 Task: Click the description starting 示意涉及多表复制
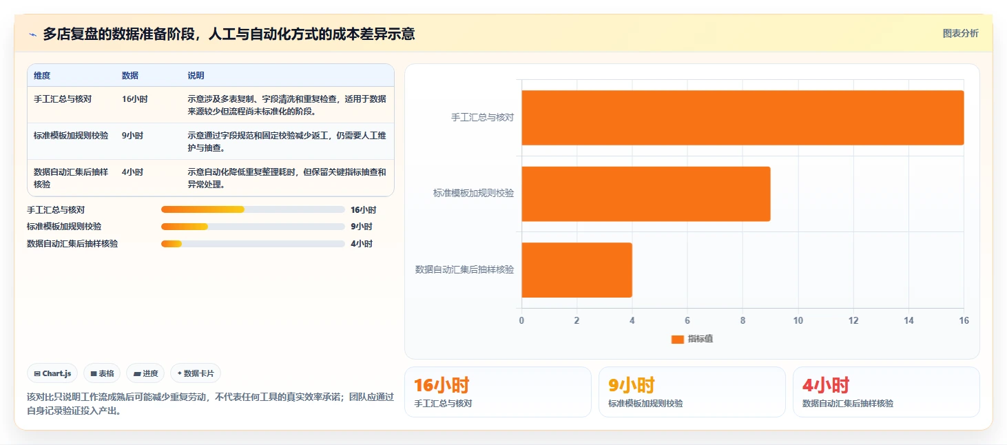click(x=287, y=105)
